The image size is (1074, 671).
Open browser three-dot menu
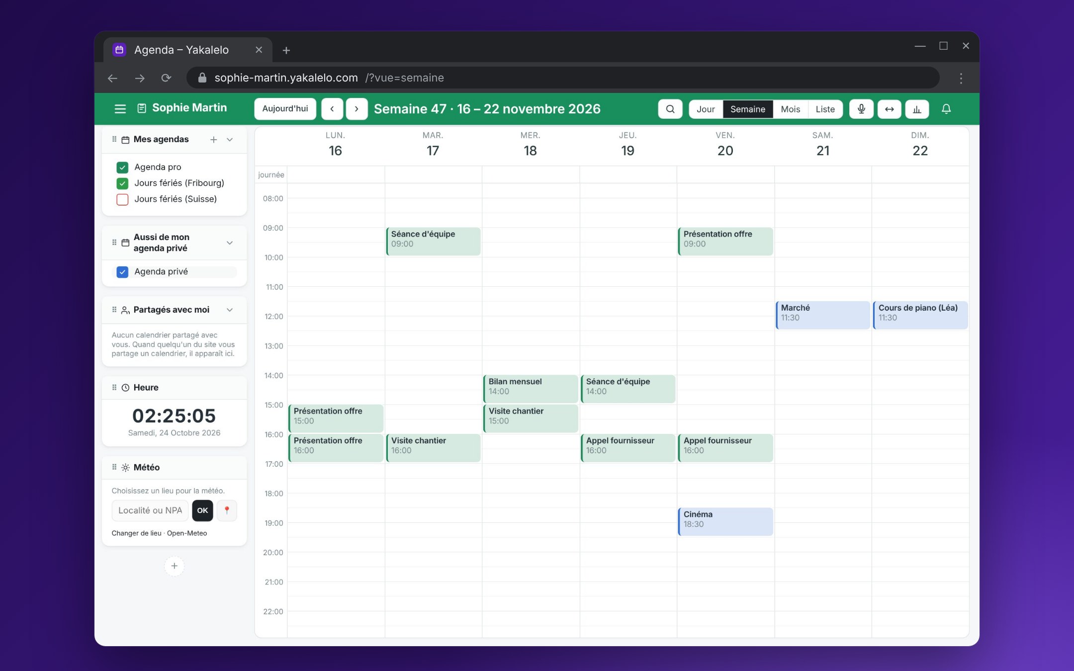click(x=961, y=78)
